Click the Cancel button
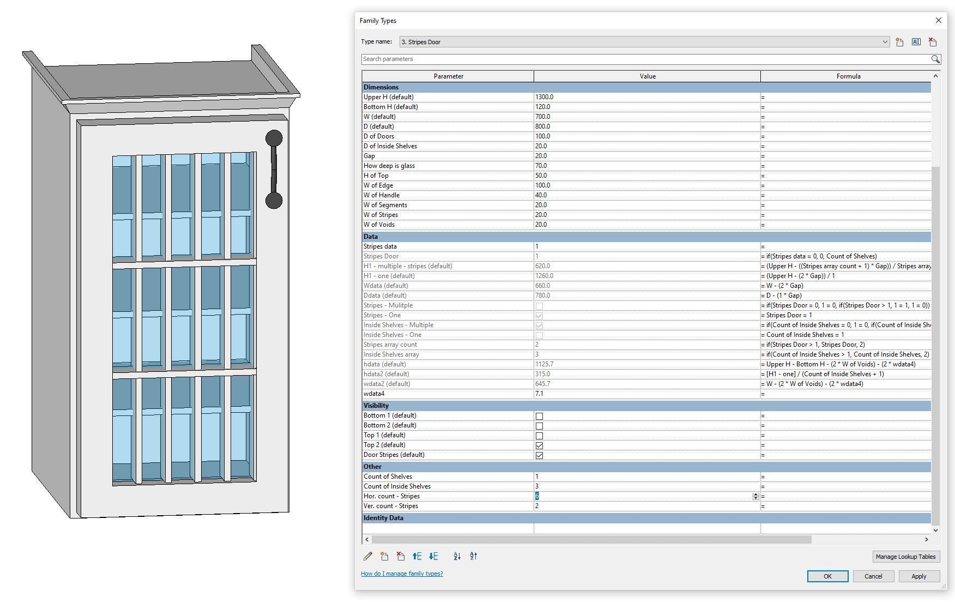Image resolution: width=955 pixels, height=609 pixels. 873,576
